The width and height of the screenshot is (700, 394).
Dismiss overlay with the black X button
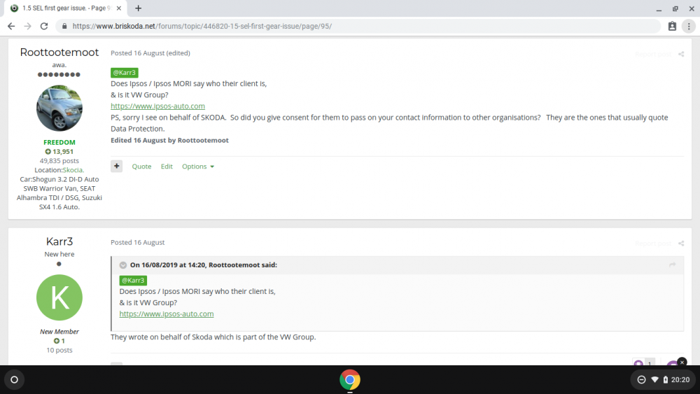coord(682,362)
